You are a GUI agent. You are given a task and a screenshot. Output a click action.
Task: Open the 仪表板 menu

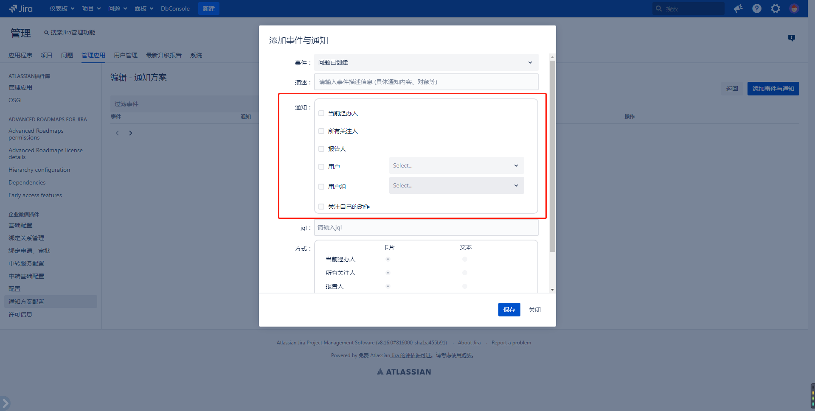tap(62, 8)
